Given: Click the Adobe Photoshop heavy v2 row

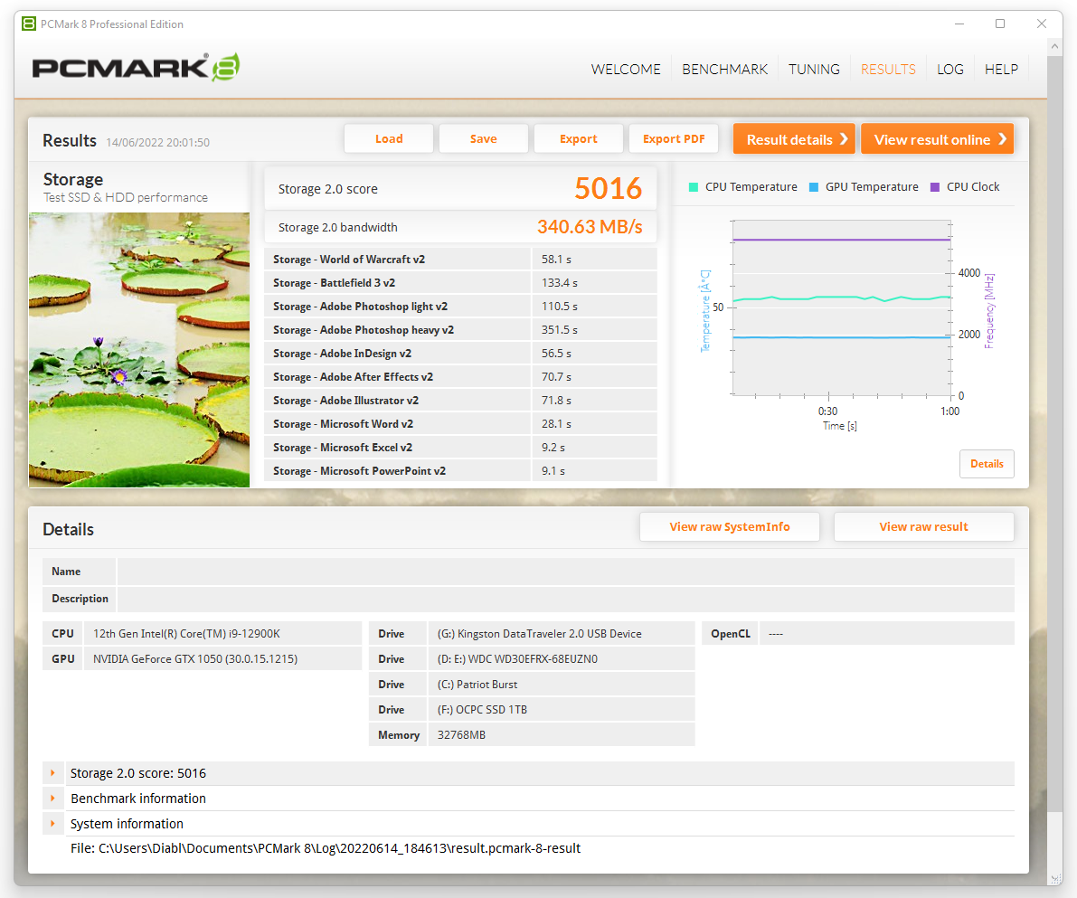Looking at the screenshot, I should point(460,330).
